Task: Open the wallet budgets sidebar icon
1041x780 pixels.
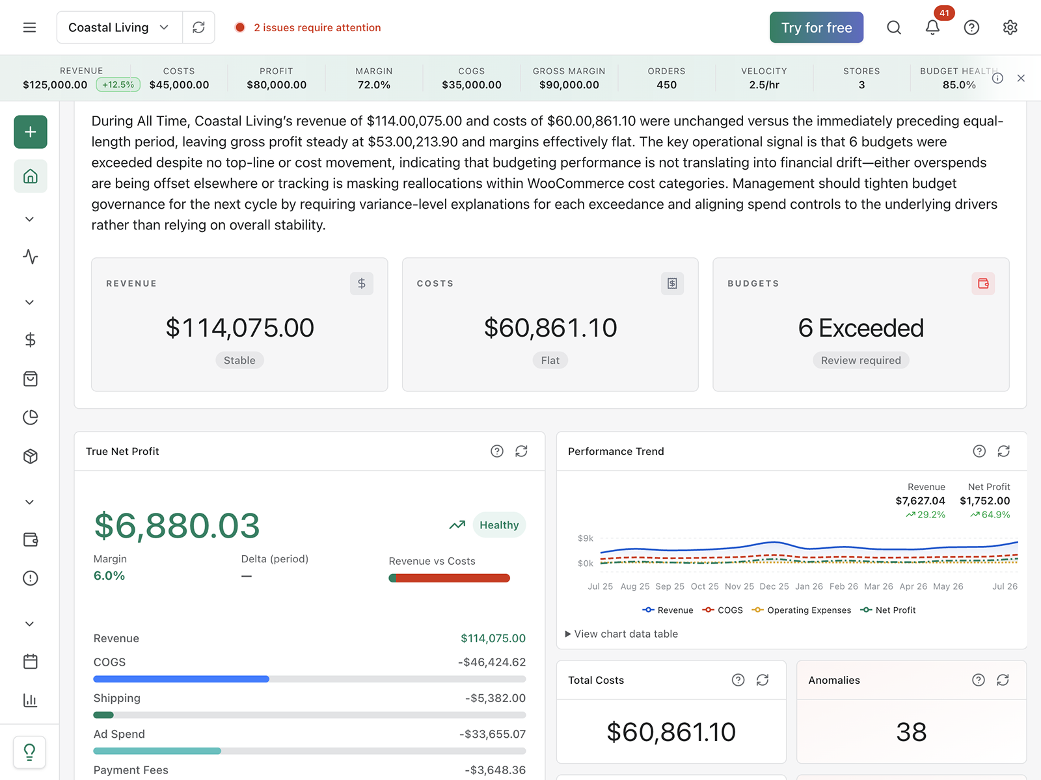Action: 31,539
